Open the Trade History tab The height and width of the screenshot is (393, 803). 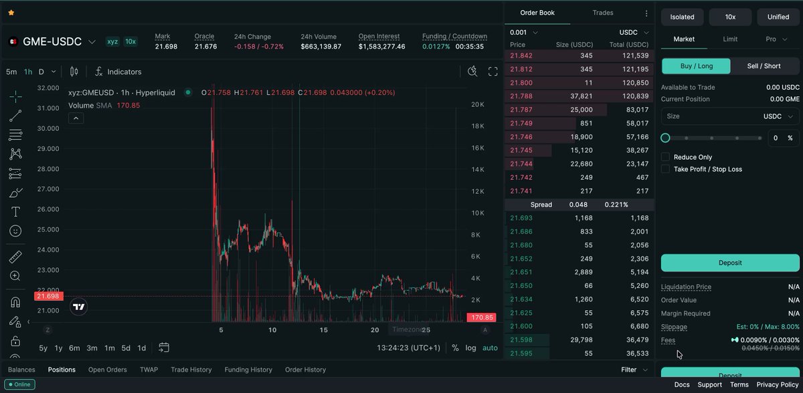coord(191,370)
